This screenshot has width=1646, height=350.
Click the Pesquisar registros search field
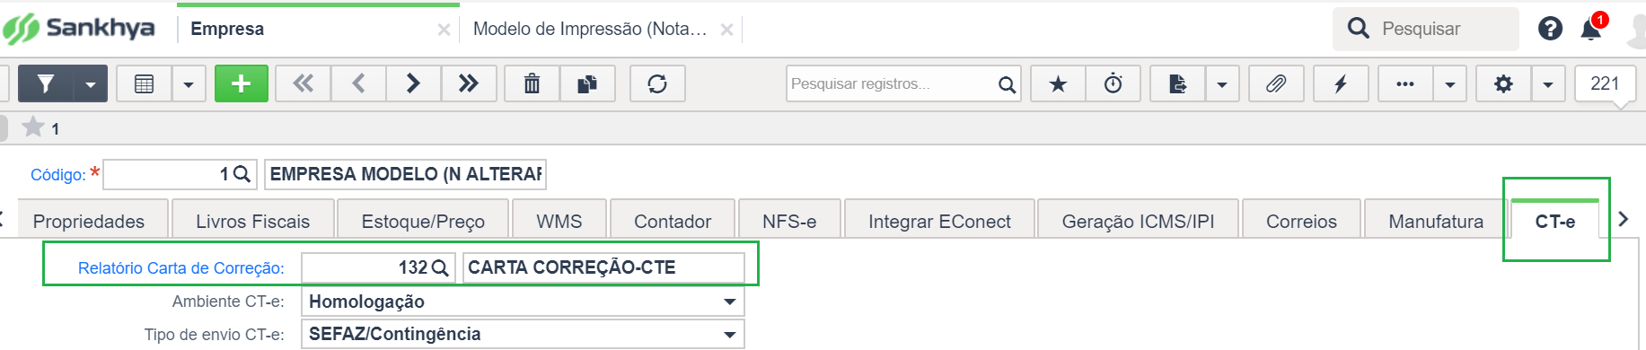tap(891, 83)
